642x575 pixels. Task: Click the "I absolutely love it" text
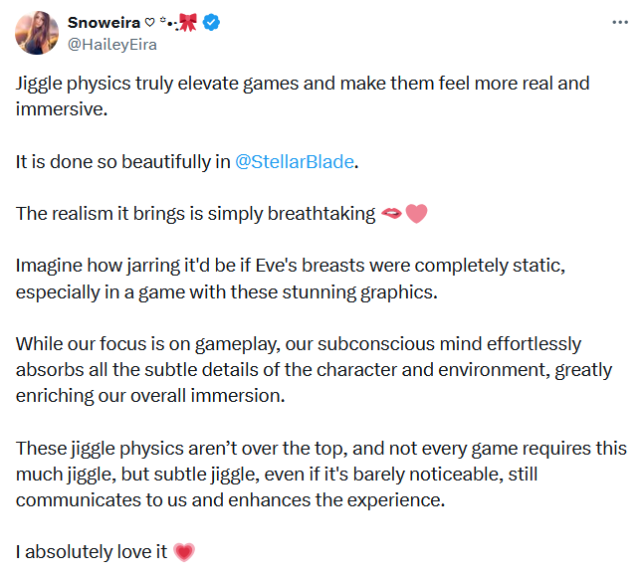(92, 552)
